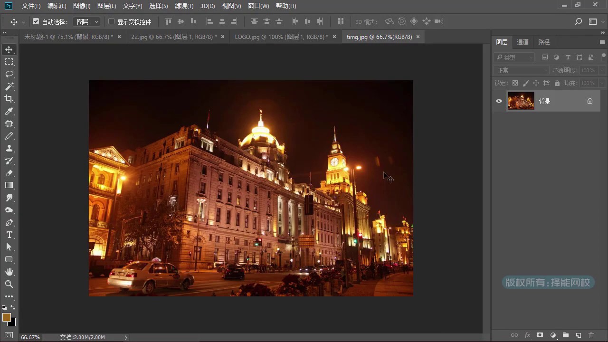The height and width of the screenshot is (342, 608).
Task: Select the Pen tool
Action: pos(9,222)
